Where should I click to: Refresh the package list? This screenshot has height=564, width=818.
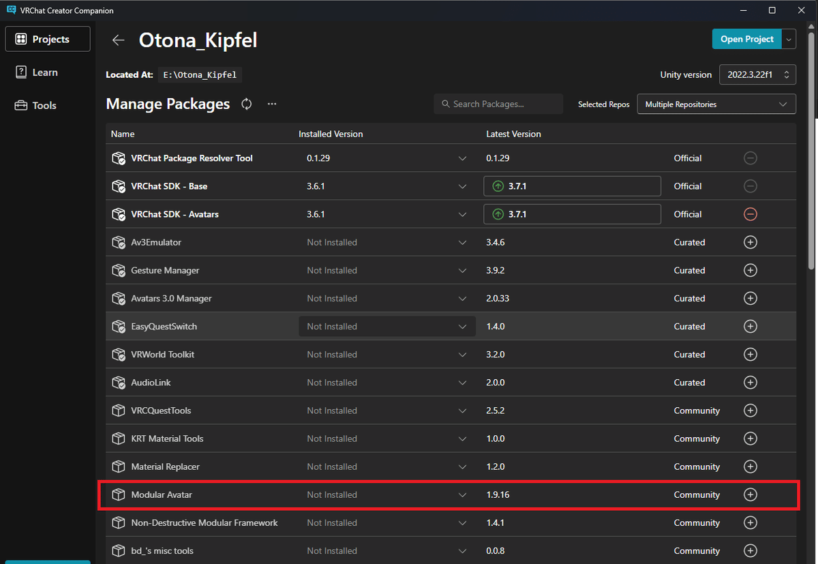click(x=247, y=104)
